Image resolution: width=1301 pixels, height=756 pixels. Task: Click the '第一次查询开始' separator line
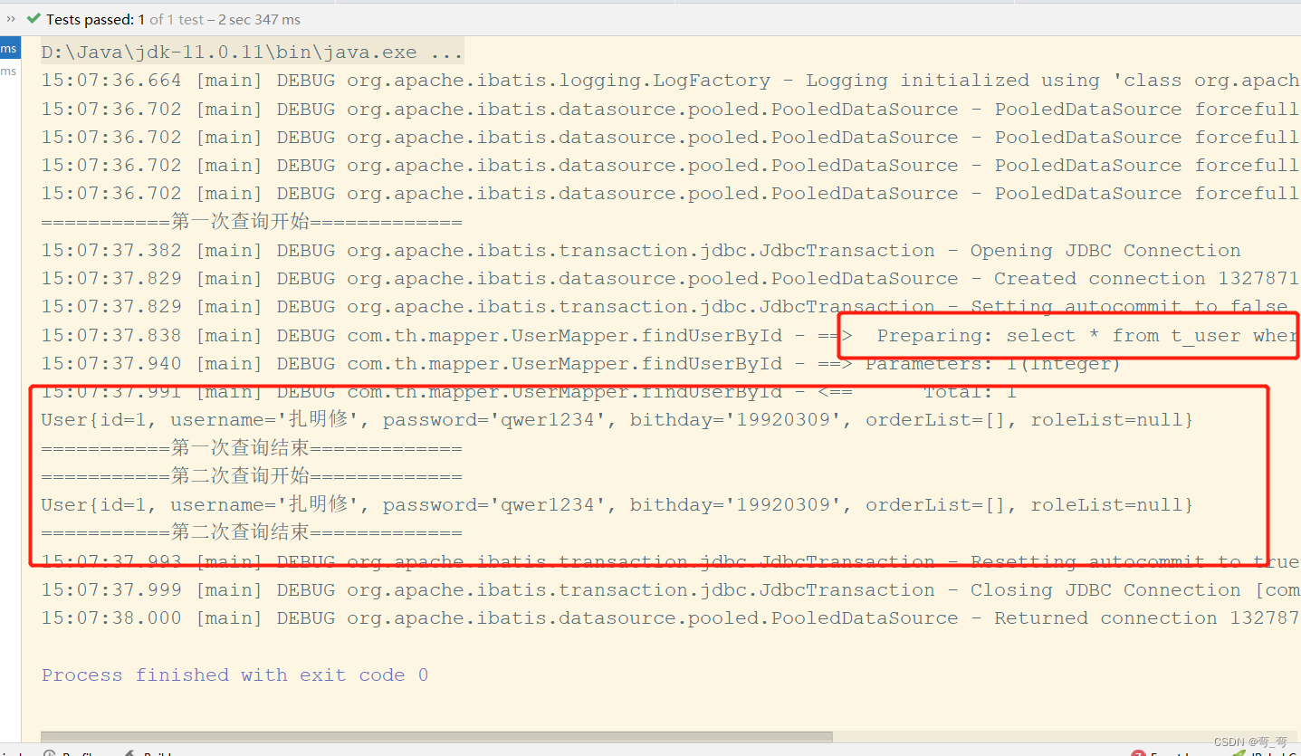(x=252, y=222)
